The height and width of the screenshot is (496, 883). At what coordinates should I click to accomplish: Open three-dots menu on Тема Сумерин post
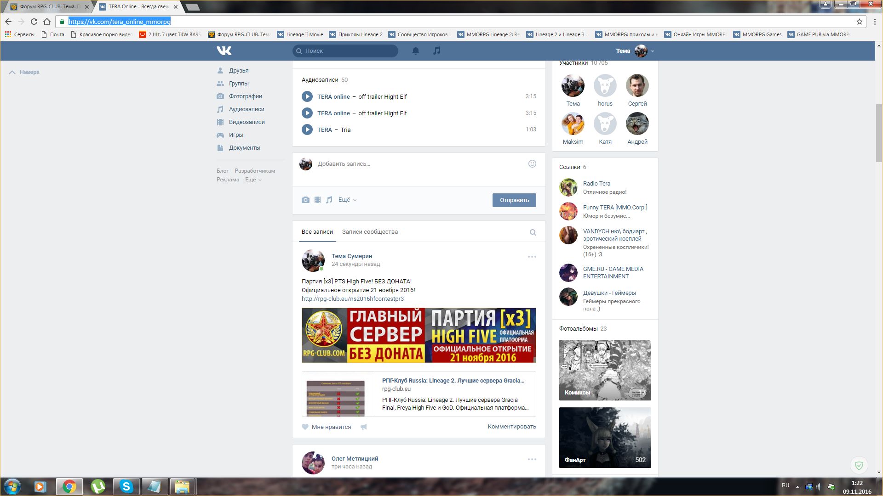532,257
